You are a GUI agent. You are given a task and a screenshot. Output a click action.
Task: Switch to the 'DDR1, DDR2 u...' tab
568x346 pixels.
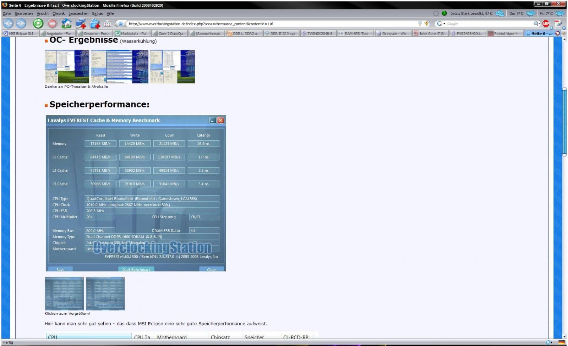(245, 33)
